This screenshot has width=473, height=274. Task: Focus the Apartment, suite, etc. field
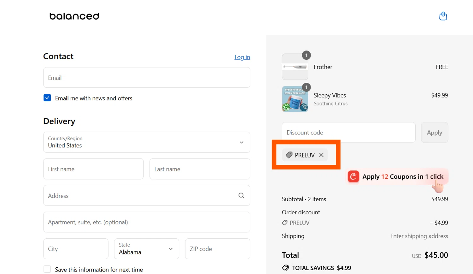coord(147,222)
